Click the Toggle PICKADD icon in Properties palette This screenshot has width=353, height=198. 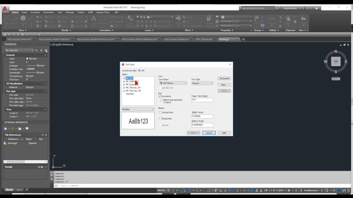(37, 50)
